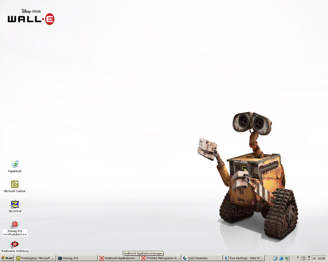This screenshot has width=328, height=262.
Task: Expand hidden notification area icons
Action: pos(314,258)
